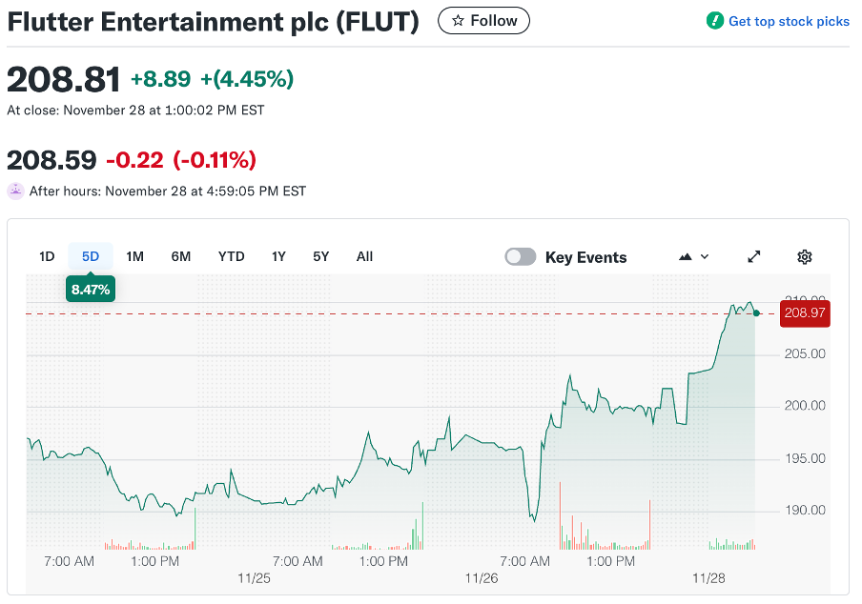Toggle the Key Events switch
This screenshot has width=862, height=604.
click(521, 256)
